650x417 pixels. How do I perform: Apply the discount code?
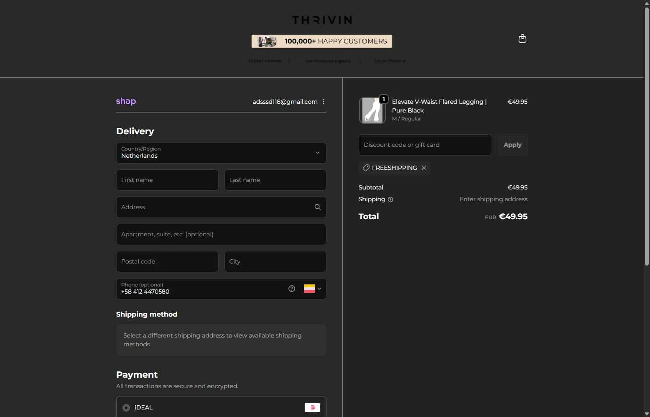point(512,145)
